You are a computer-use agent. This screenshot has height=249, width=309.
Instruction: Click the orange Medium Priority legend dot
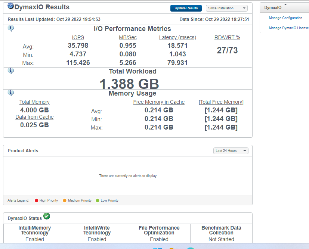[64, 200]
